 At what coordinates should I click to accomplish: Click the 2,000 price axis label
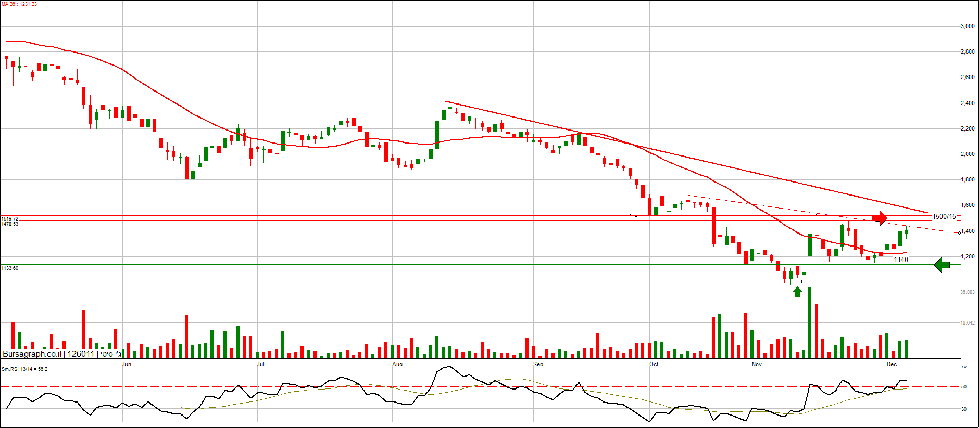click(x=967, y=154)
